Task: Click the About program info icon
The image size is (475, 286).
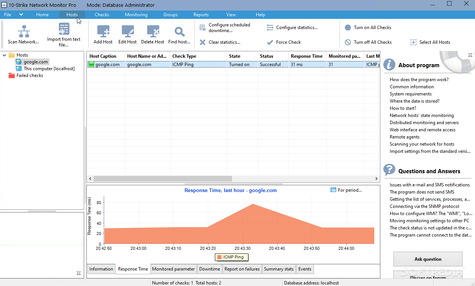Action: pos(389,65)
